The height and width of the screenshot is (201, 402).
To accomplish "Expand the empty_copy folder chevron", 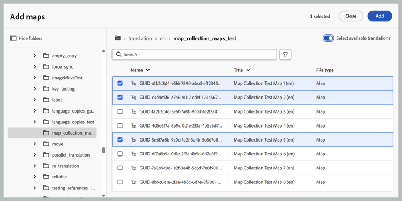I will [x=35, y=56].
